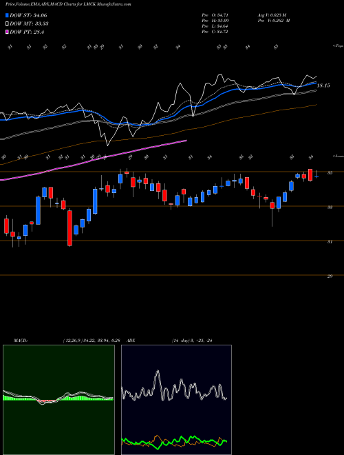Click the 'Pre C: 34.72' close value

pyautogui.click(x=215, y=32)
